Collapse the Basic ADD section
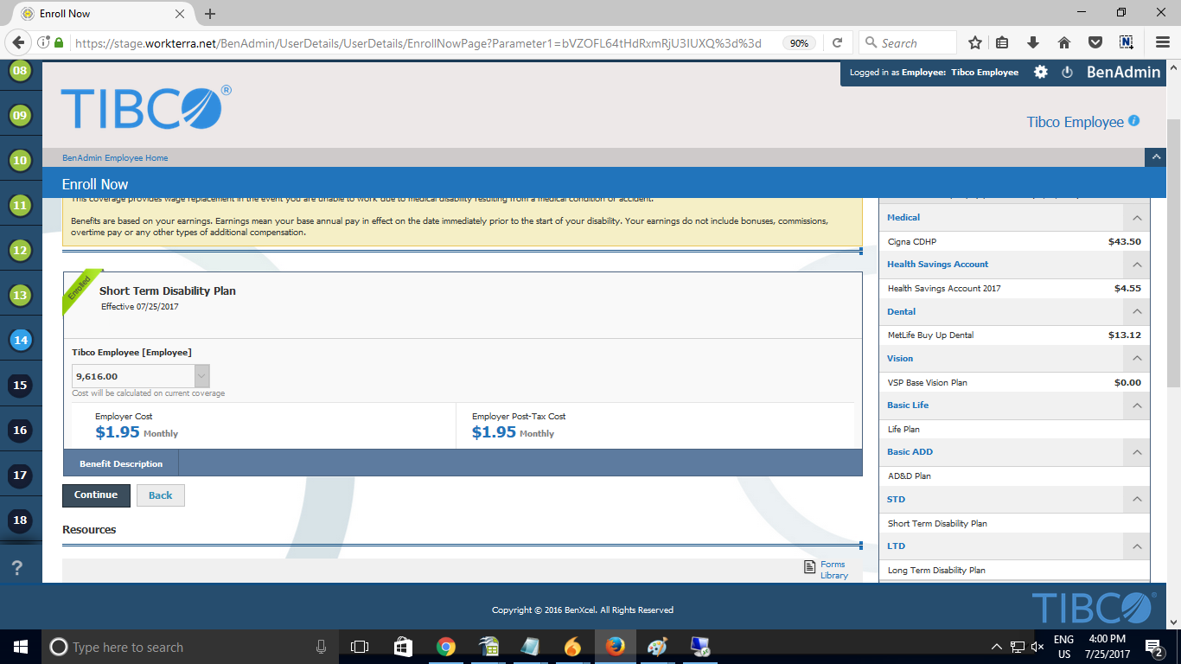This screenshot has width=1181, height=664. point(1137,452)
